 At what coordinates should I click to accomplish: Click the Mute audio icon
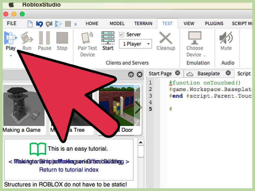tap(226, 38)
